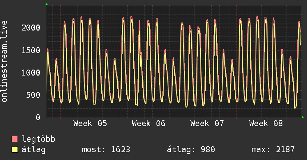
Task: Click the 1500 y-axis tick label
Action: pyautogui.click(x=31, y=51)
